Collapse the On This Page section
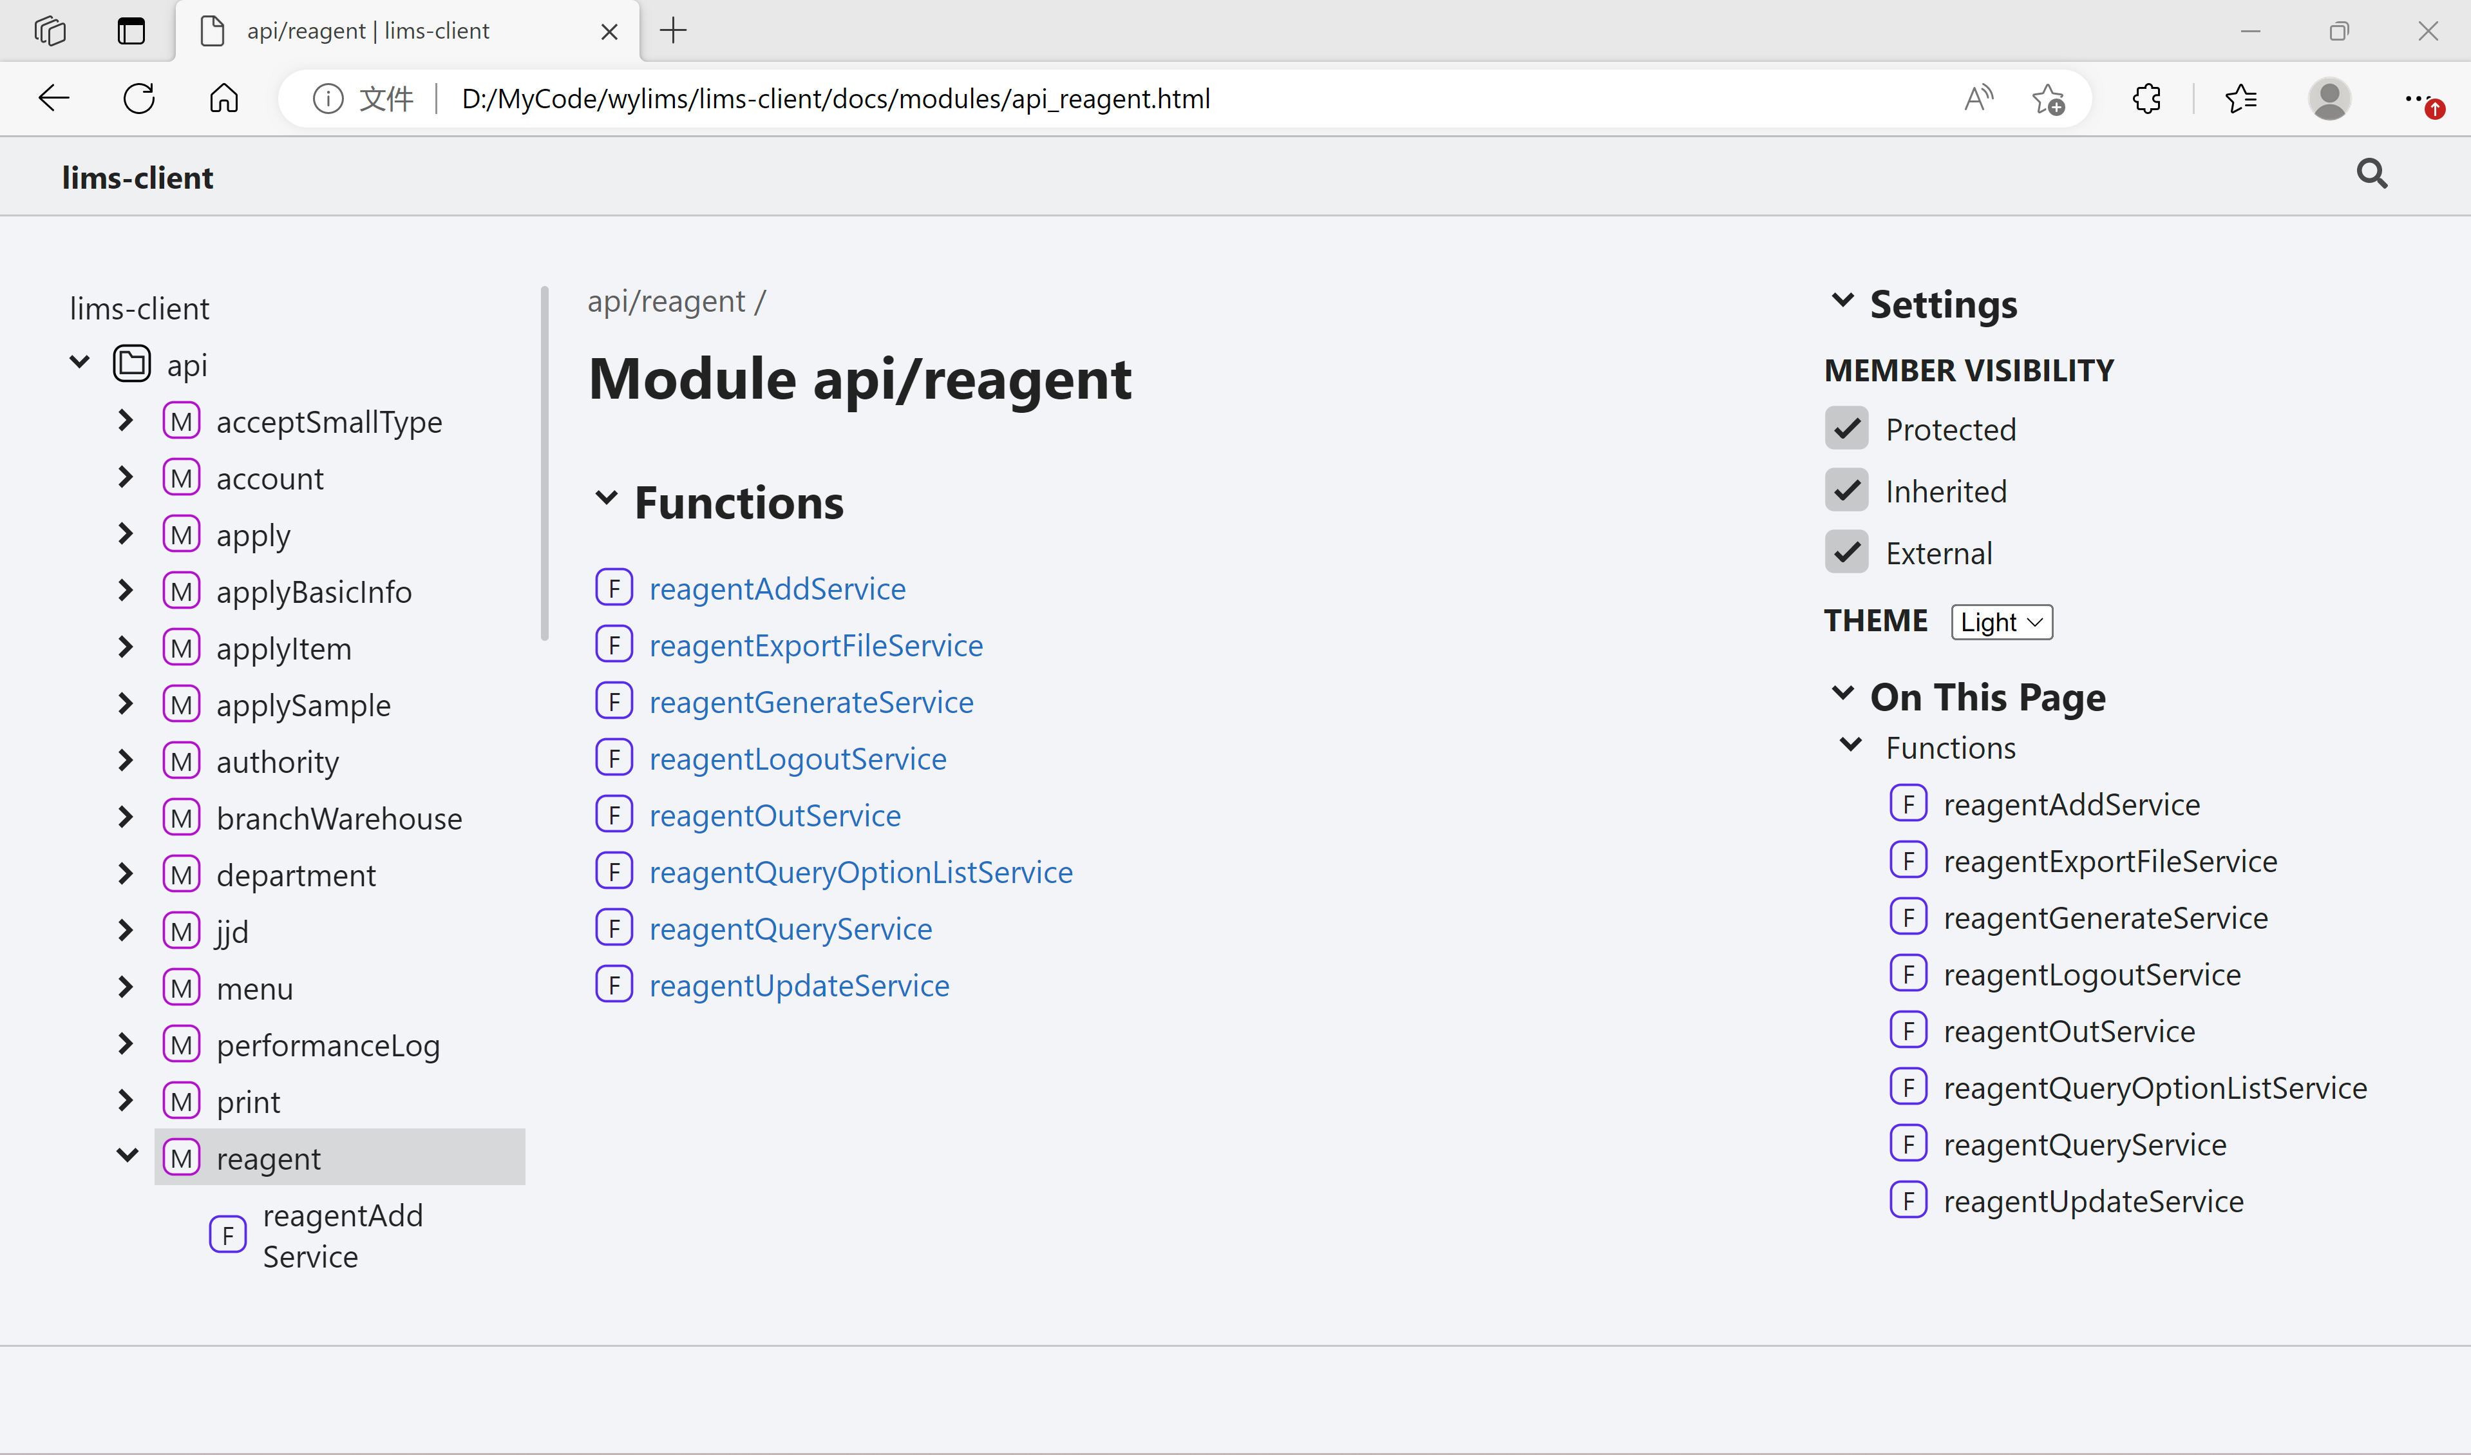 [1842, 695]
